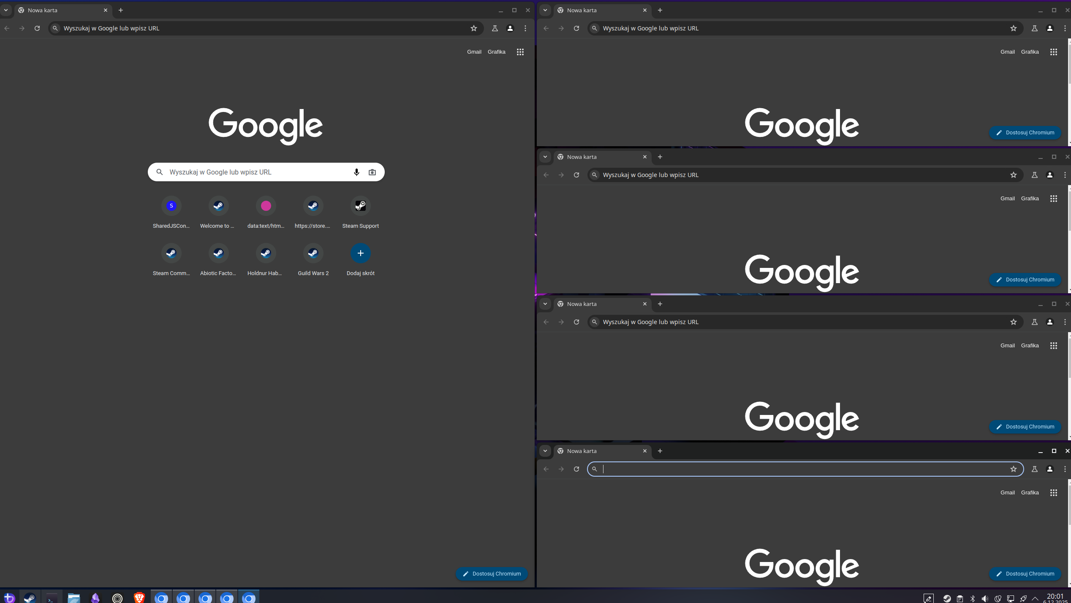Reload the page in the focused window
This screenshot has height=603, width=1071.
[x=576, y=469]
